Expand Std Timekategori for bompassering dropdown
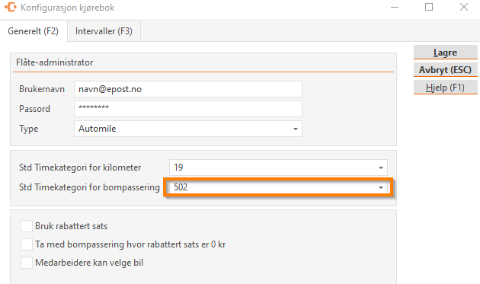This screenshot has height=284, width=480. click(380, 187)
